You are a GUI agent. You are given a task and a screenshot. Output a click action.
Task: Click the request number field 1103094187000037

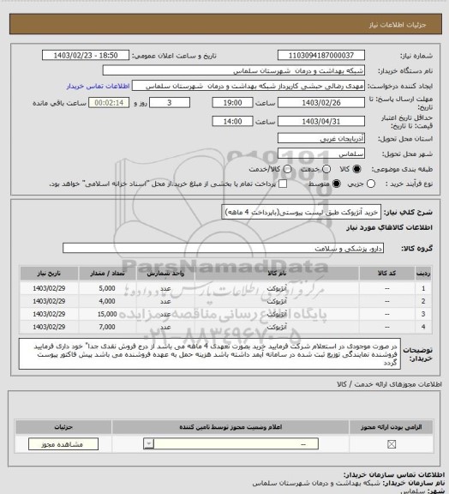(x=321, y=56)
